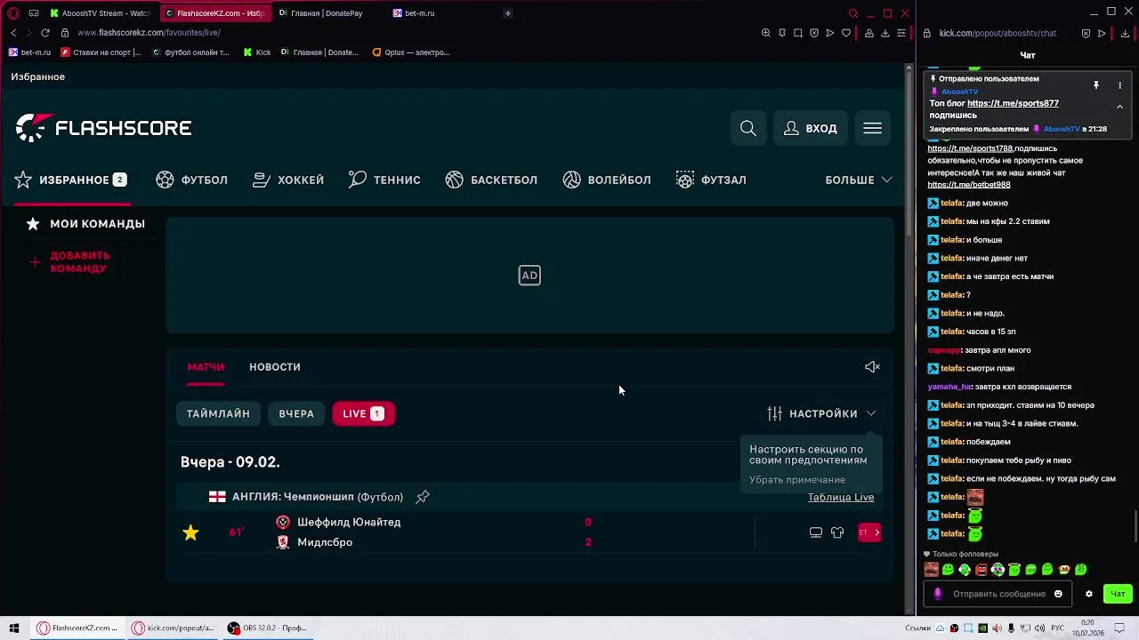Open the My Teams star section
Viewport: 1139px width, 640px height.
86,224
